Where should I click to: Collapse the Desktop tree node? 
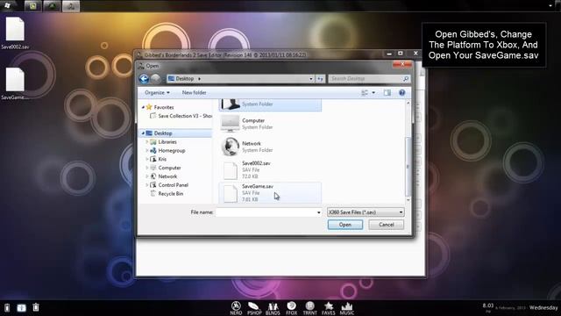[143, 133]
